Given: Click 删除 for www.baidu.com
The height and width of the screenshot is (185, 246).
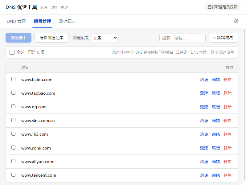Looking at the screenshot, I should tap(228, 80).
